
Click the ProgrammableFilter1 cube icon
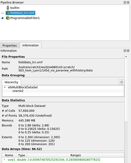[x=8, y=18]
